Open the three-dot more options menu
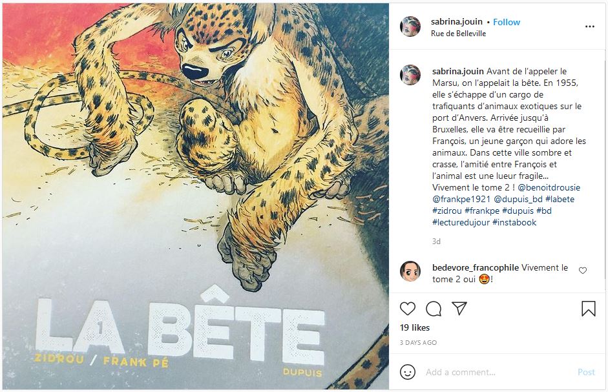The width and height of the screenshot is (608, 392). [x=589, y=26]
